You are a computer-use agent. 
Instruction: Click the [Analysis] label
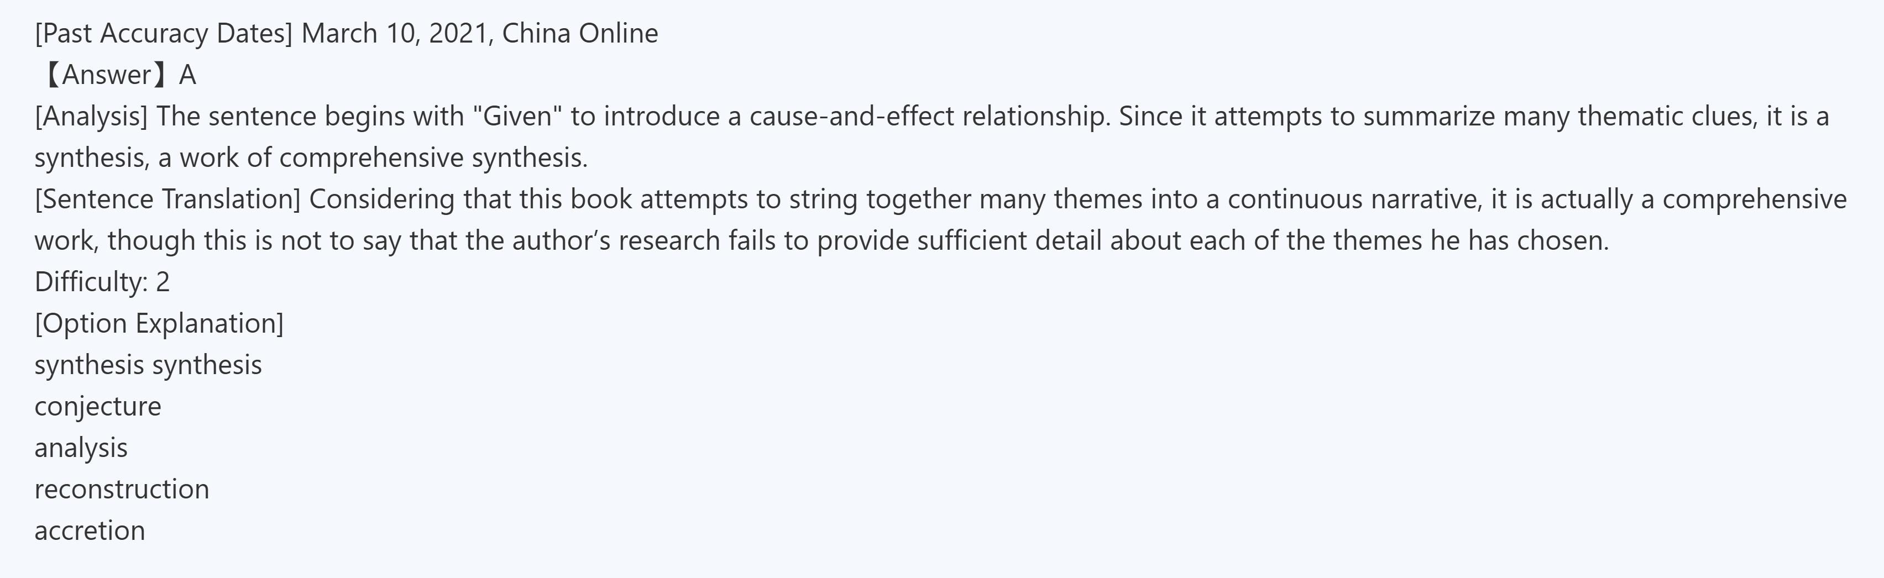(91, 117)
